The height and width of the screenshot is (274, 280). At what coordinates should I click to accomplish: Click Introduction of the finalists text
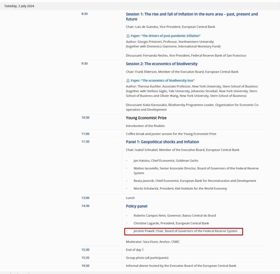[145, 126]
